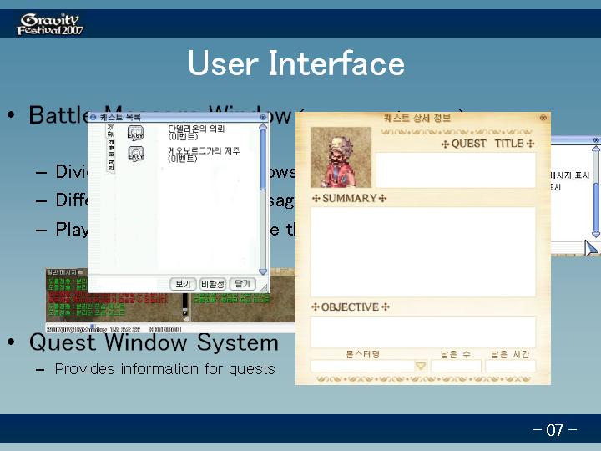Image resolution: width=601 pixels, height=451 pixels.
Task: Click the NPC portrait in quest details
Action: [341, 157]
